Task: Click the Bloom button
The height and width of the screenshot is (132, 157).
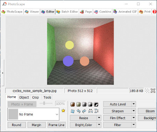Action: coord(147,111)
